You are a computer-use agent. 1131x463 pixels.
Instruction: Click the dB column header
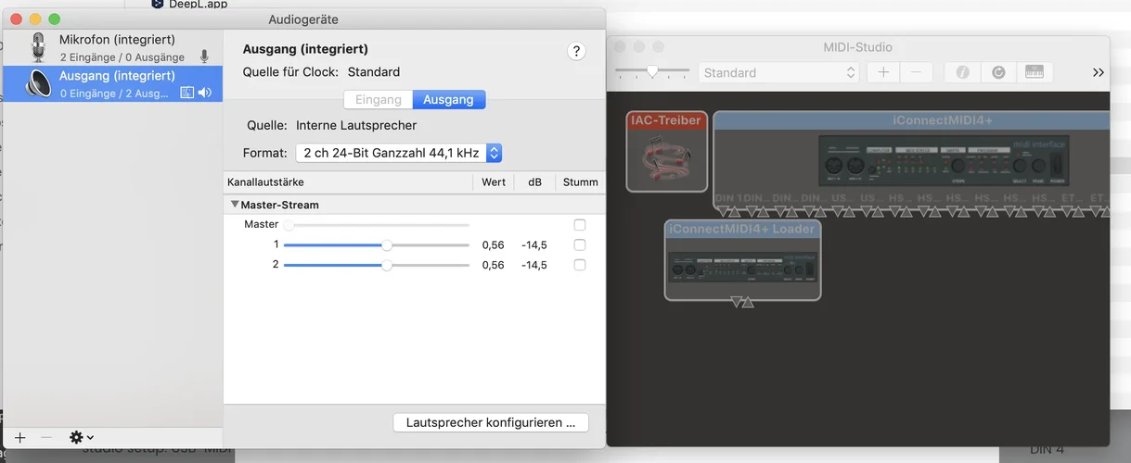pyautogui.click(x=535, y=182)
